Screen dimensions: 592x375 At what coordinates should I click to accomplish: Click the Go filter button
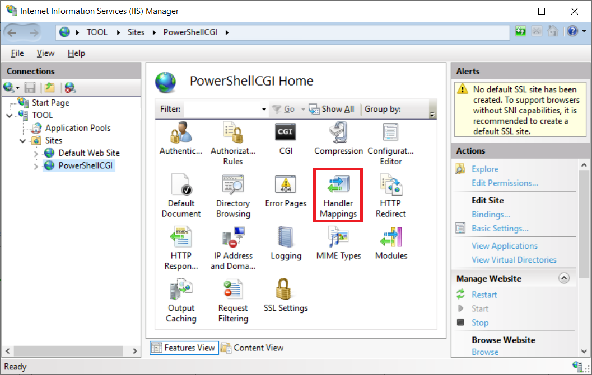[283, 110]
